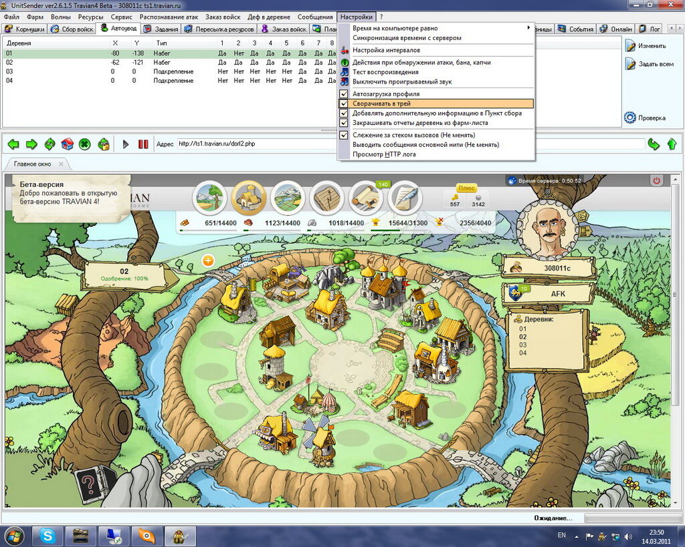
Task: Switch to Сбор войск tab
Action: pyautogui.click(x=72, y=29)
